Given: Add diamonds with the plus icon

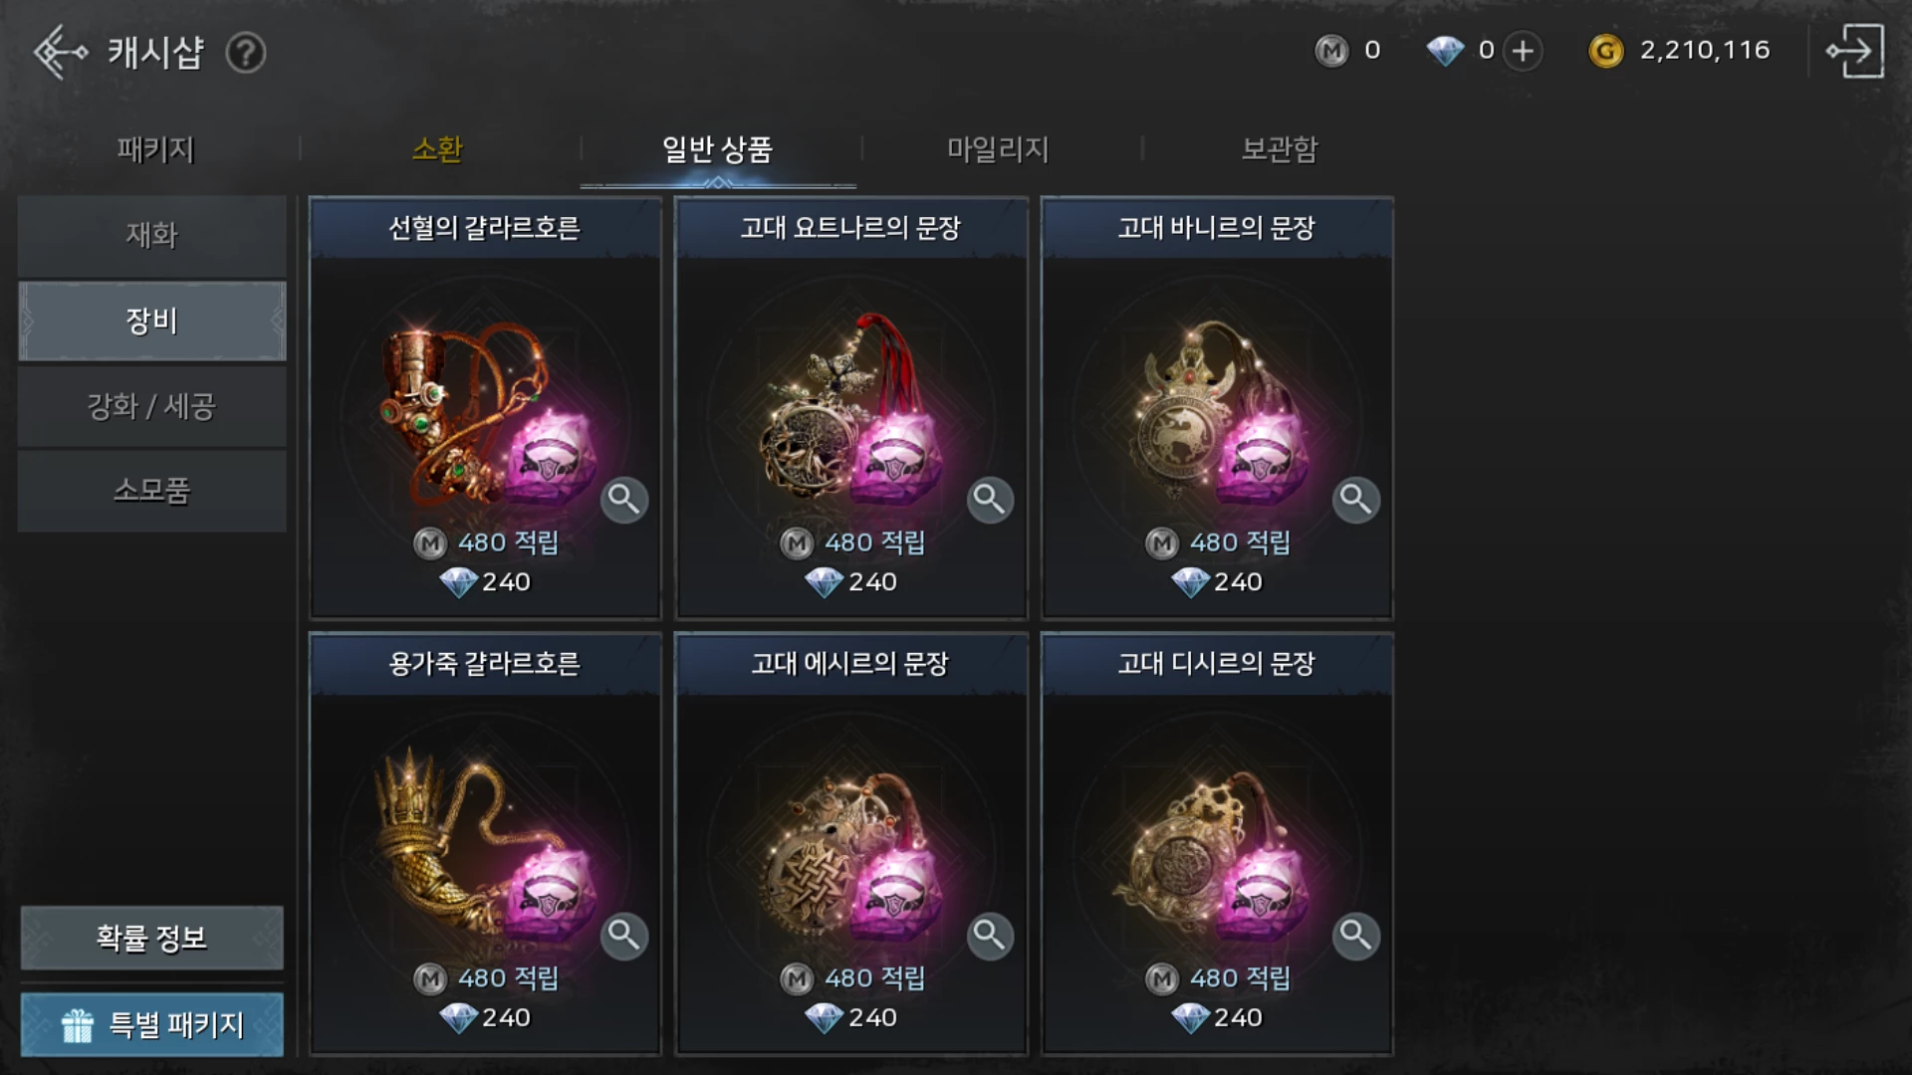Looking at the screenshot, I should pos(1523,51).
